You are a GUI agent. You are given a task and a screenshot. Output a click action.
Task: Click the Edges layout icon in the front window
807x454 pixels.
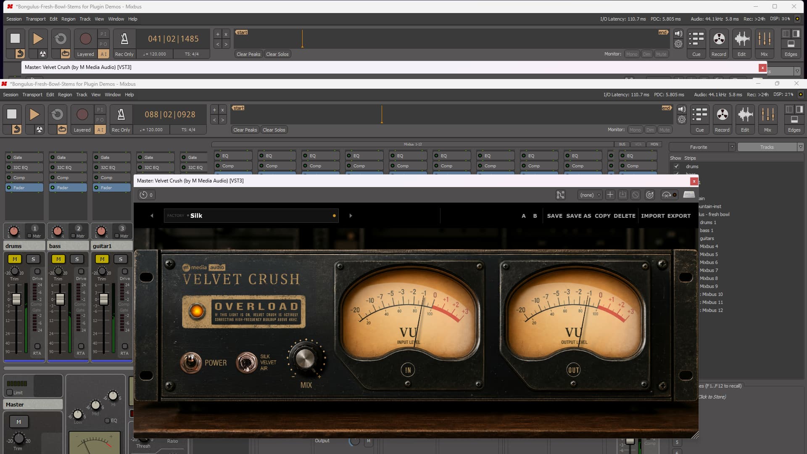[x=794, y=119]
